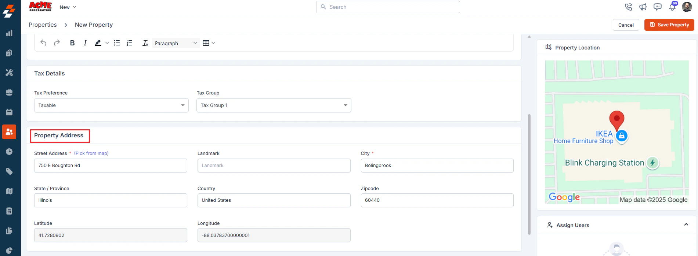Open the New dropdown menu
The image size is (698, 256).
(68, 7)
